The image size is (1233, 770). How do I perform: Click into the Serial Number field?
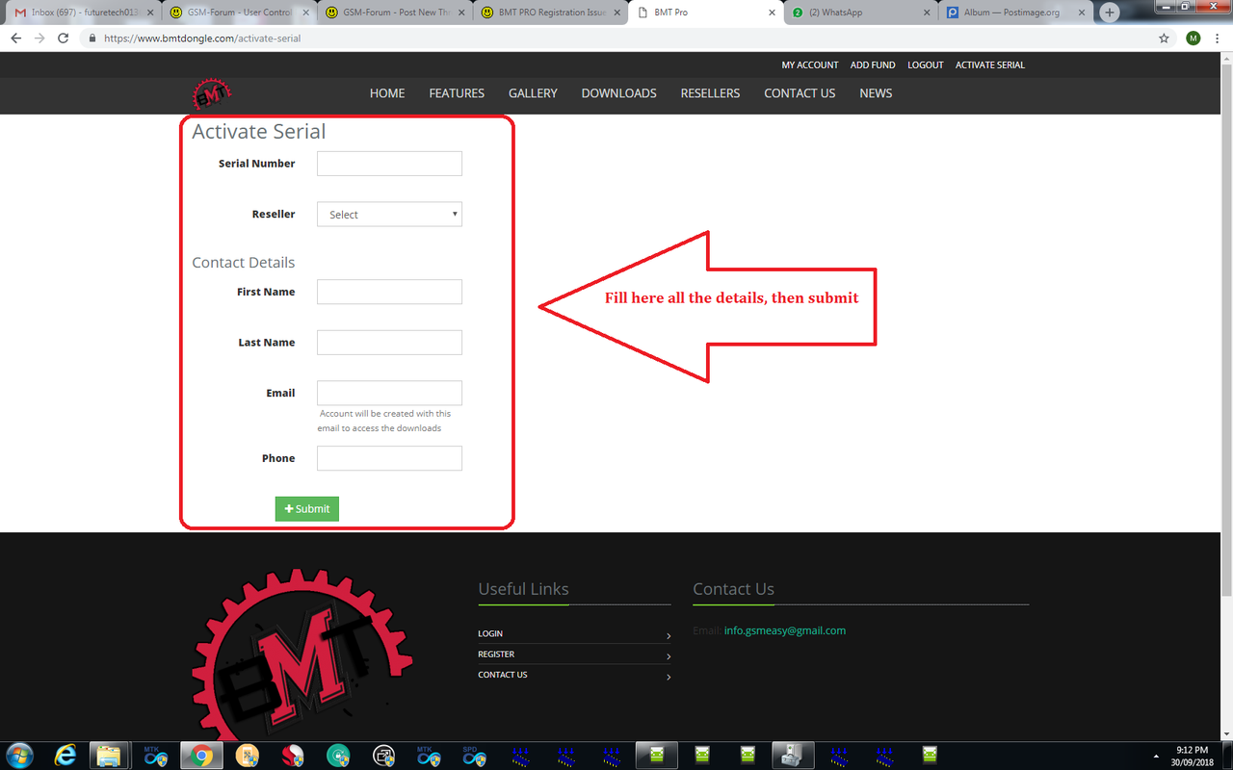pyautogui.click(x=389, y=164)
